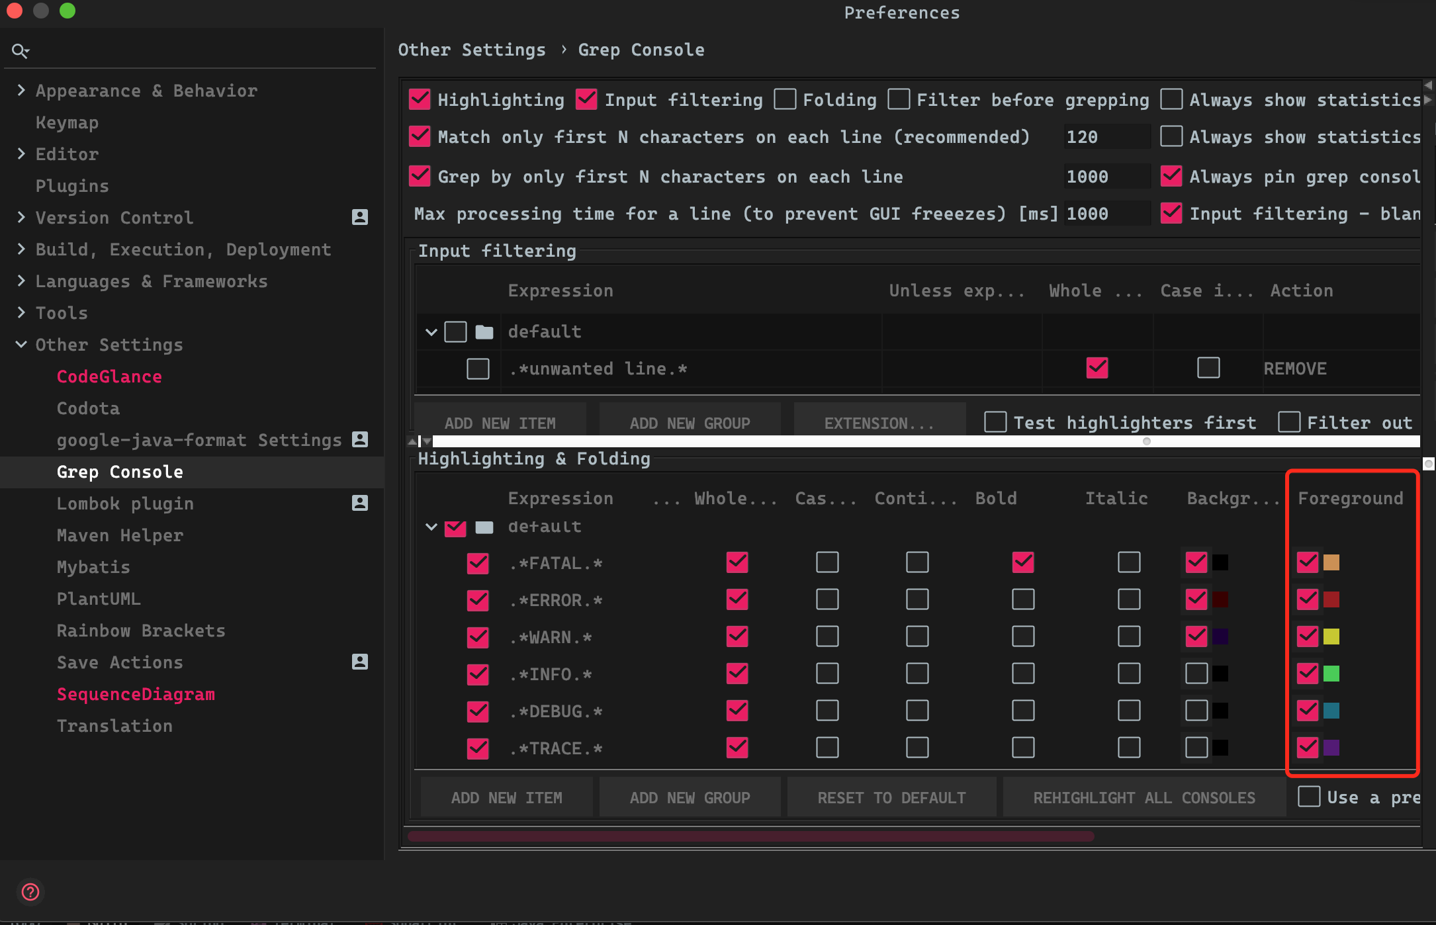Click profile icon beside google-java-format Settings

360,439
